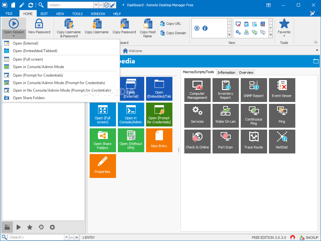
Task: Switch to the Overview tab
Action: point(246,72)
